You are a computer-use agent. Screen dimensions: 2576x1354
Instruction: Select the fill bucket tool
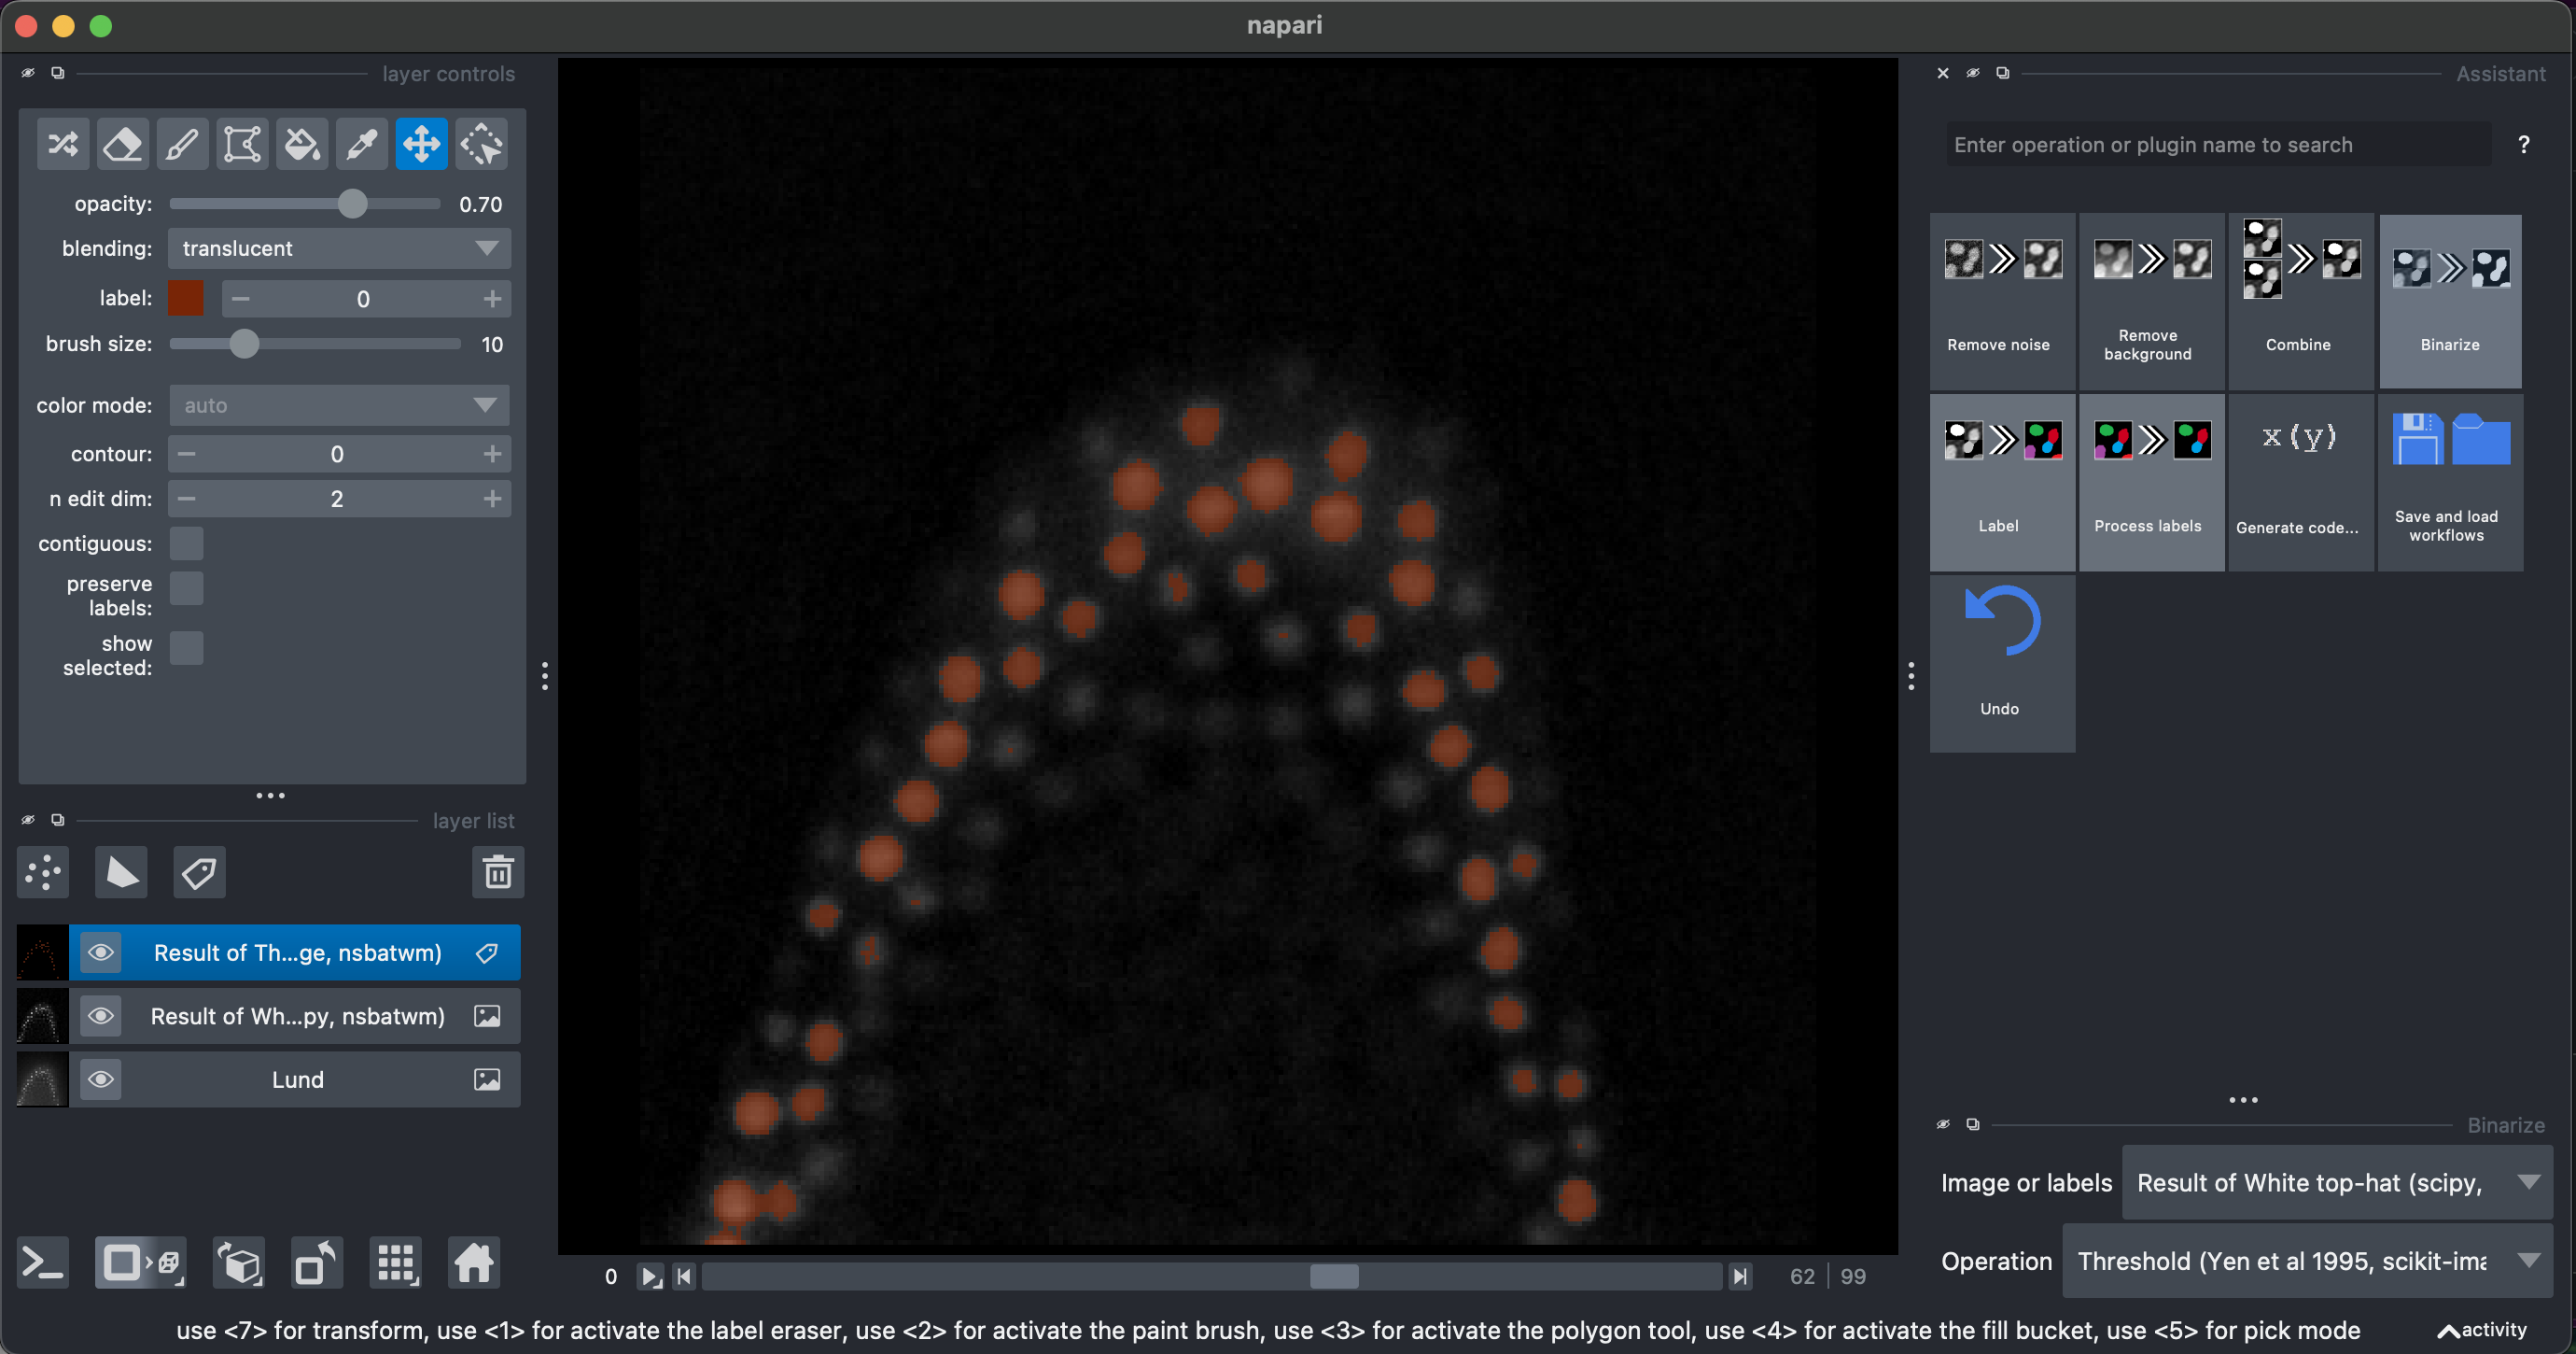(x=302, y=144)
